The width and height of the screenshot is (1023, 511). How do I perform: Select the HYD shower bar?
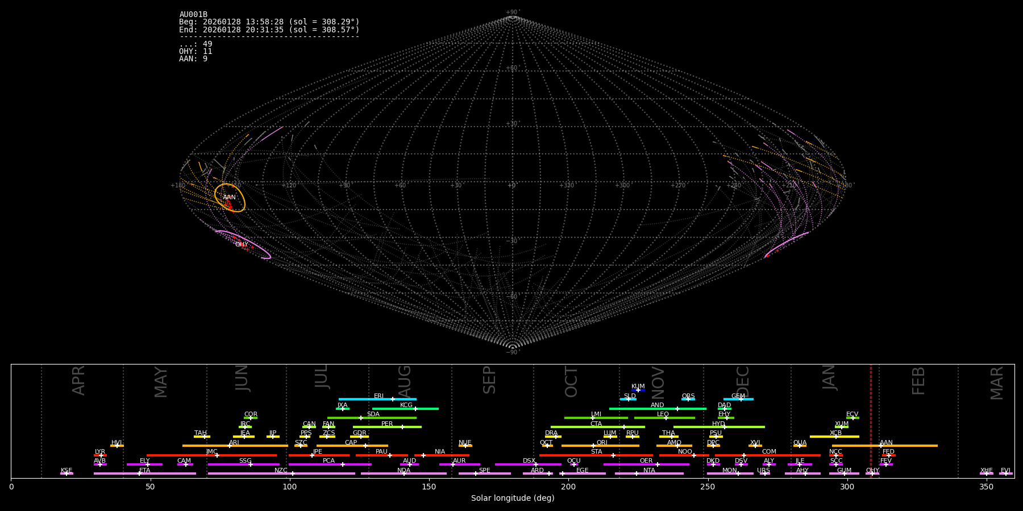click(x=719, y=427)
